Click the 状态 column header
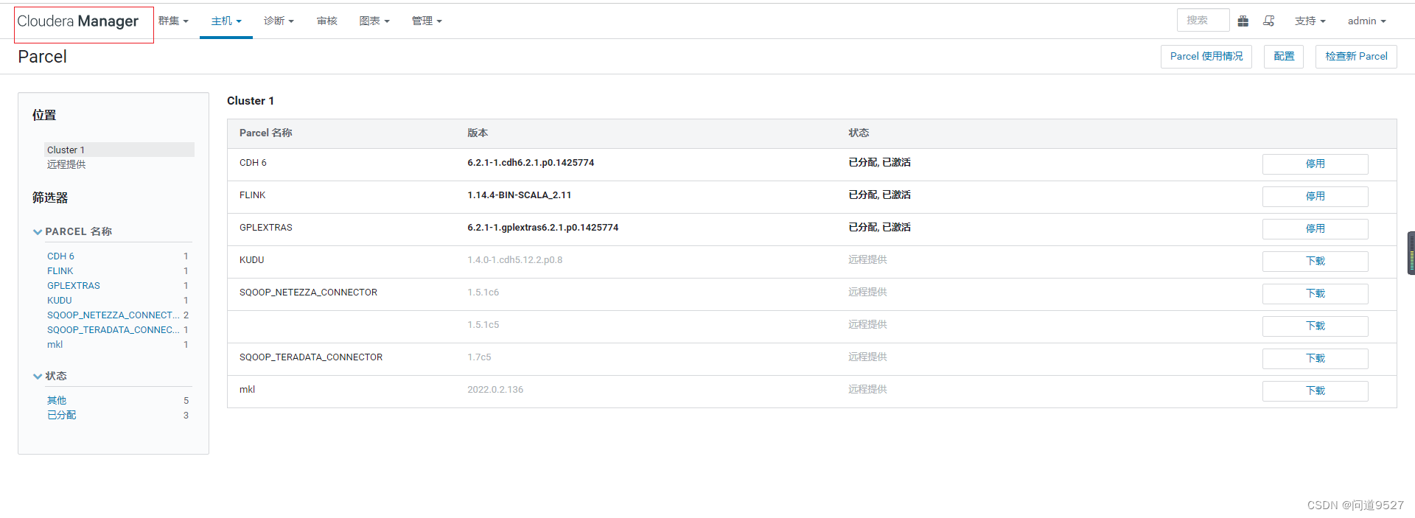Image resolution: width=1415 pixels, height=518 pixels. coord(859,133)
